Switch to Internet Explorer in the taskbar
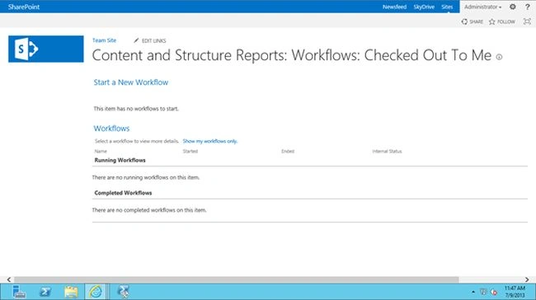The width and height of the screenshot is (536, 300). point(96,292)
